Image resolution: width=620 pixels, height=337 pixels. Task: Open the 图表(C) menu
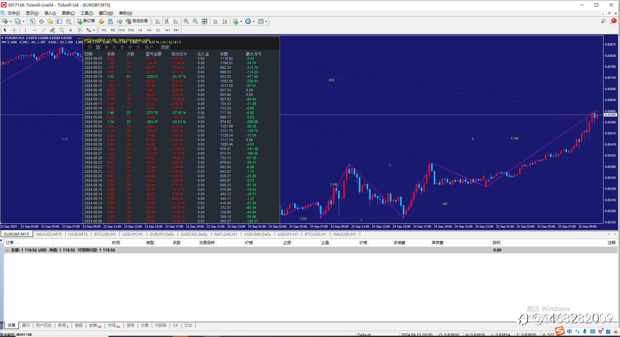(68, 13)
